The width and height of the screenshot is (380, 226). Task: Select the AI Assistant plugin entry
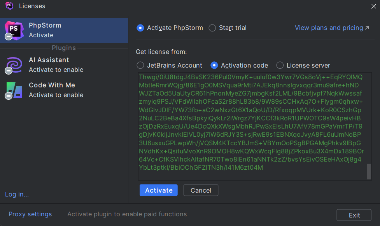click(x=64, y=65)
